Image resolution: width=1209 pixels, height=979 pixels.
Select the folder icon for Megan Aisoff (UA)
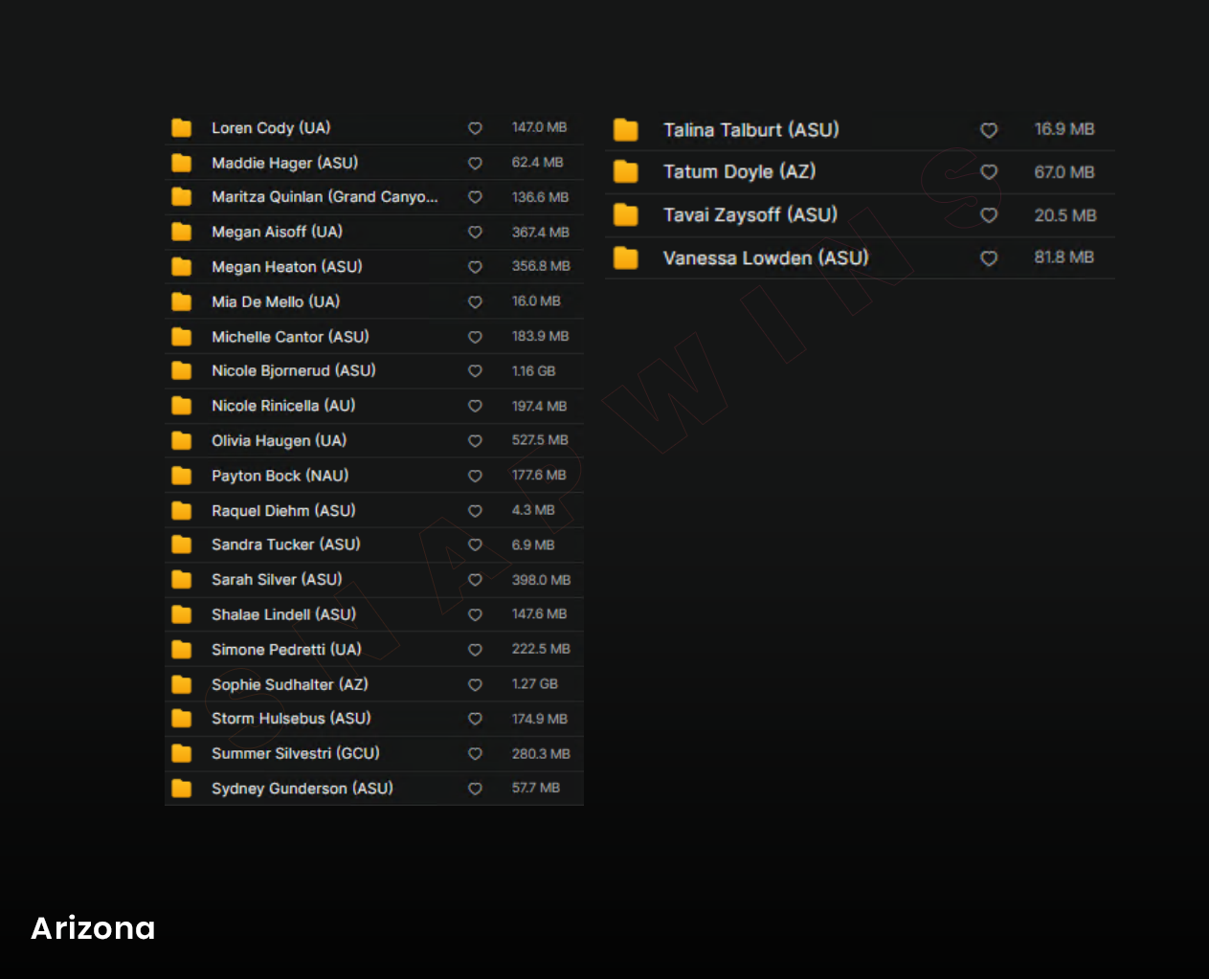[181, 232]
